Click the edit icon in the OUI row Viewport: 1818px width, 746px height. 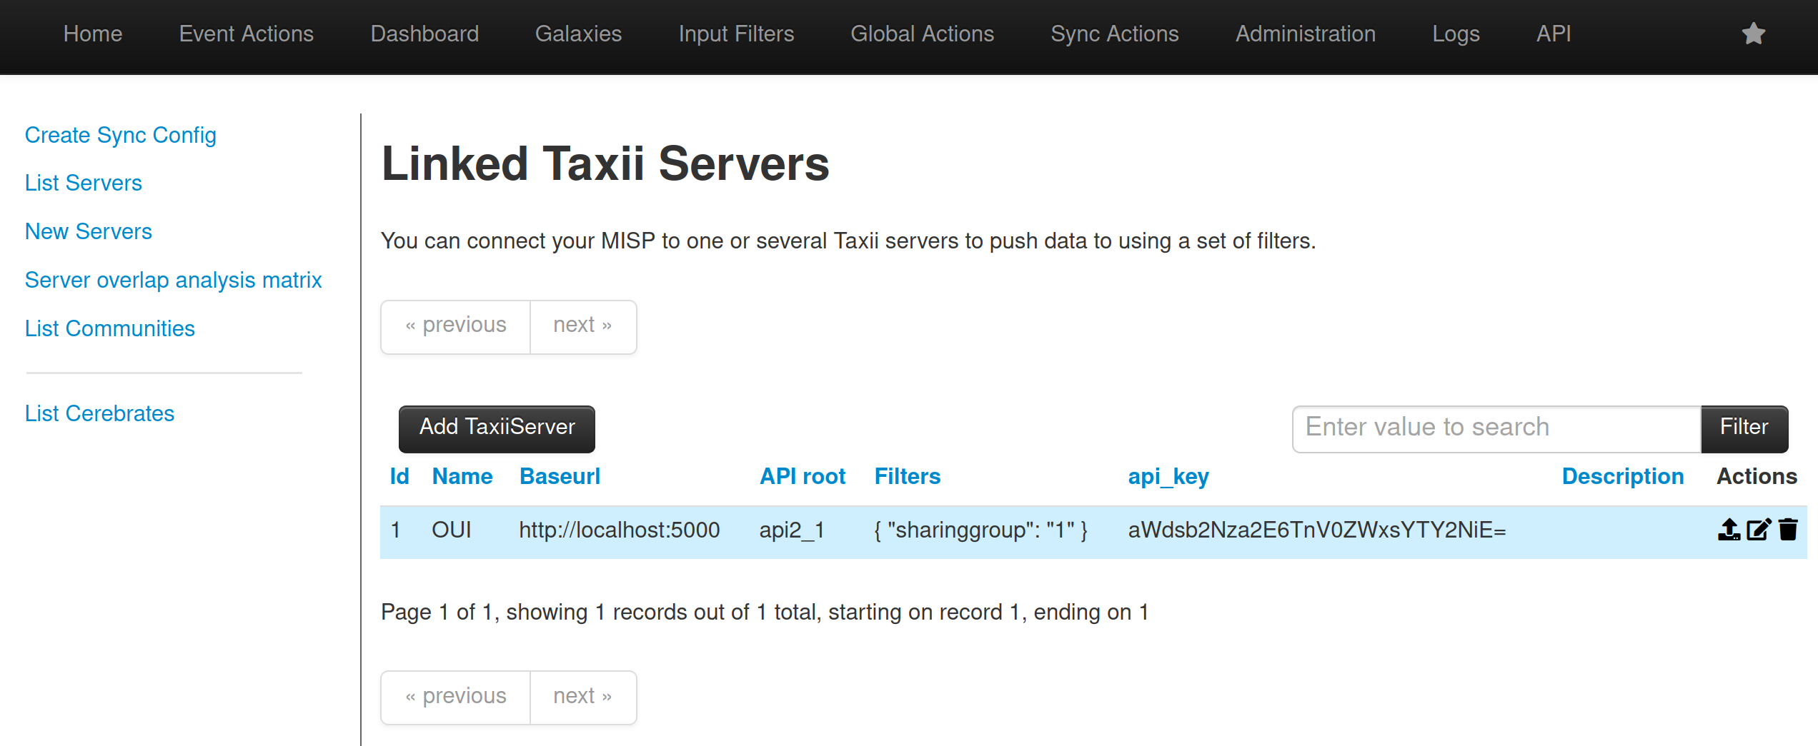pyautogui.click(x=1758, y=530)
